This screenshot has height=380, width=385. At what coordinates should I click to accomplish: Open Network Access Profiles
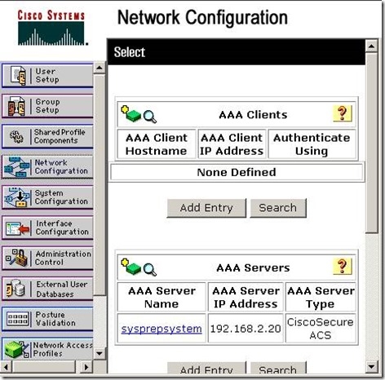click(47, 349)
